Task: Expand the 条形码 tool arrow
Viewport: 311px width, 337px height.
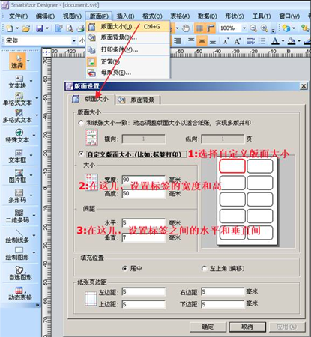Action: tap(31, 195)
